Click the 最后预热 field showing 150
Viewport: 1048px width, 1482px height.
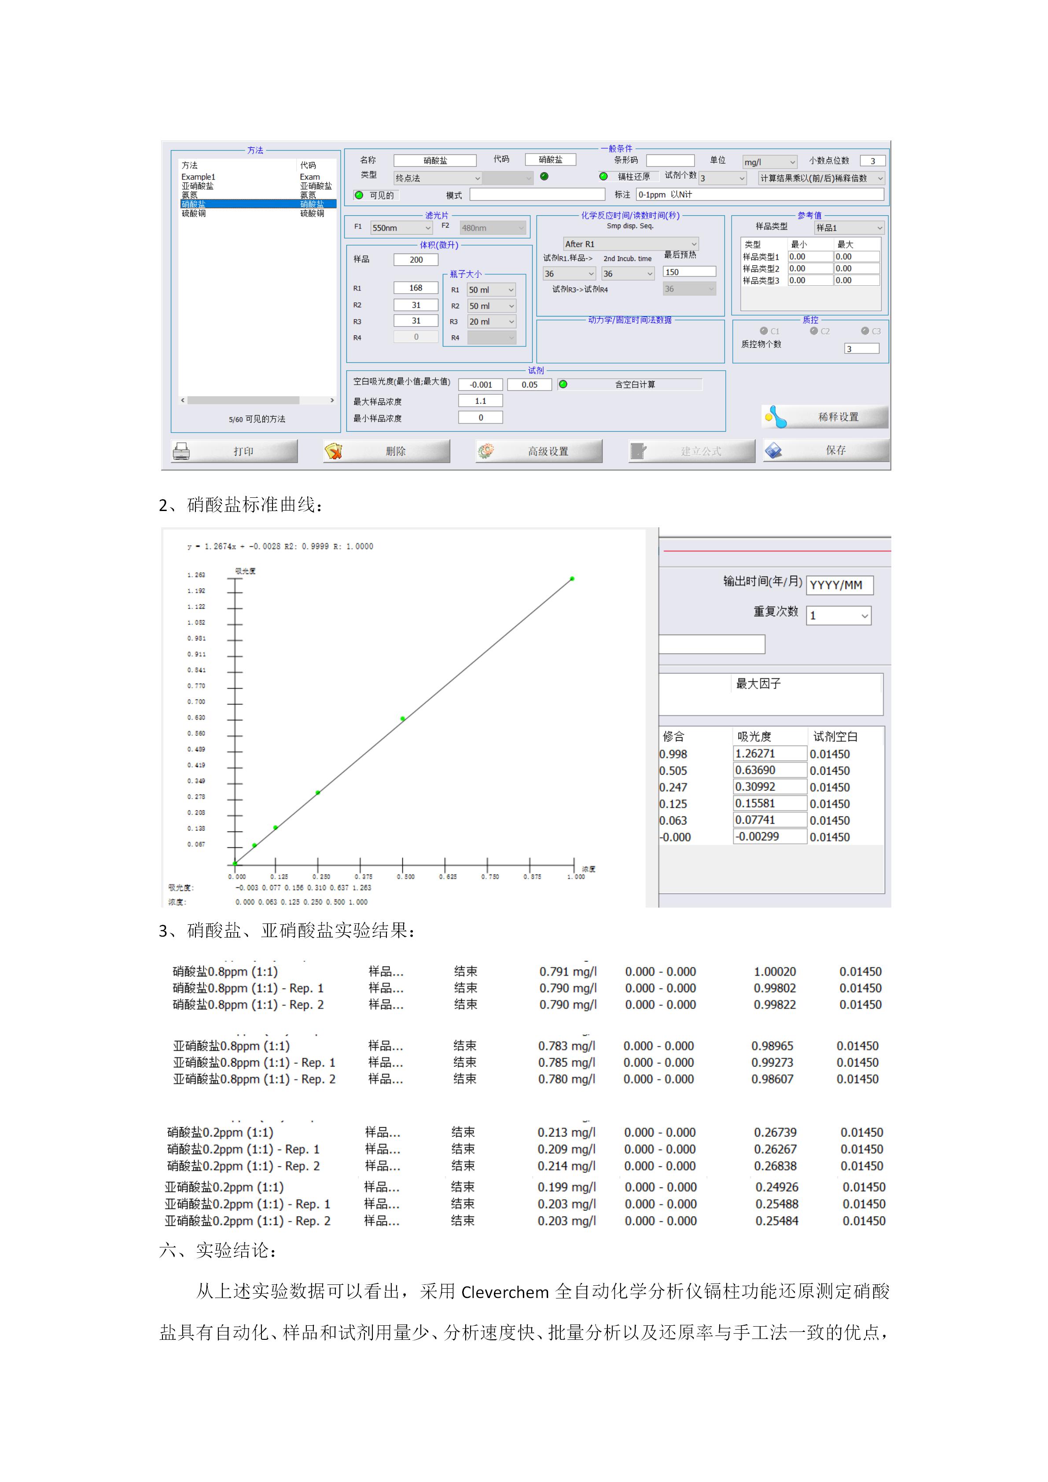(690, 272)
